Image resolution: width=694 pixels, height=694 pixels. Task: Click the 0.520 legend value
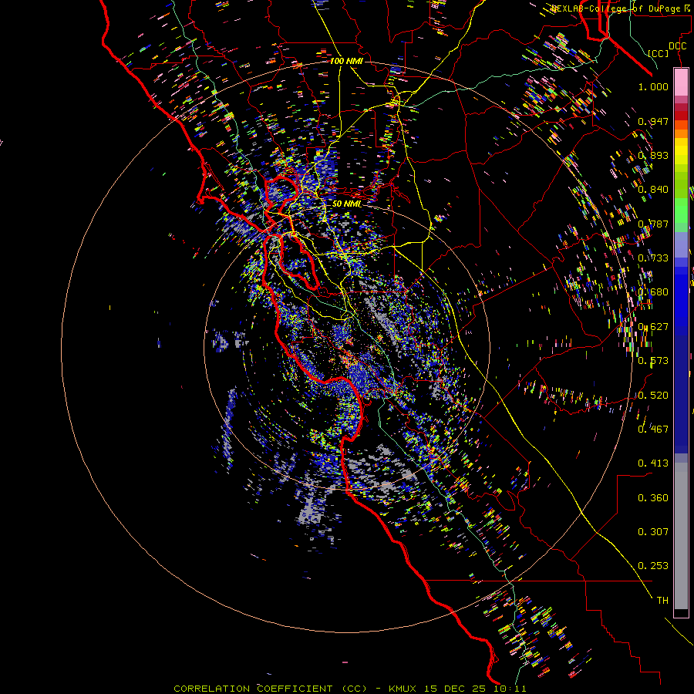653,396
